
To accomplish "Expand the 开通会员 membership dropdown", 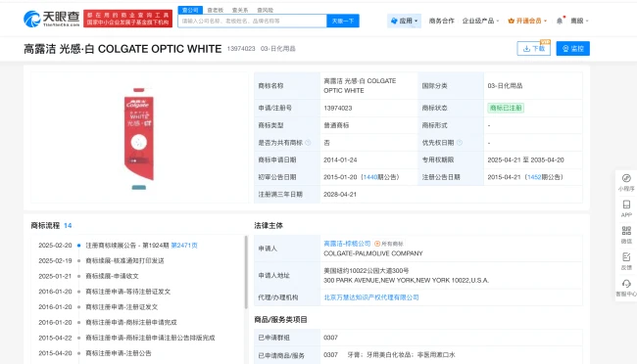I will [527, 21].
